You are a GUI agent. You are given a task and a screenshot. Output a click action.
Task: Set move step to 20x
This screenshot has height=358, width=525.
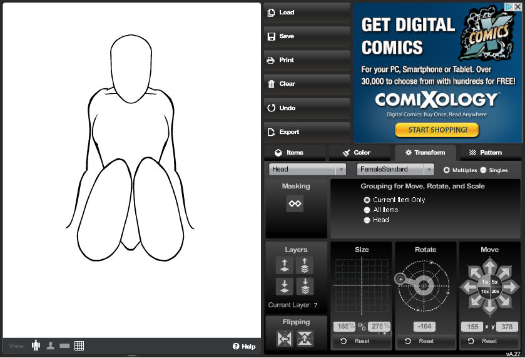coord(495,292)
